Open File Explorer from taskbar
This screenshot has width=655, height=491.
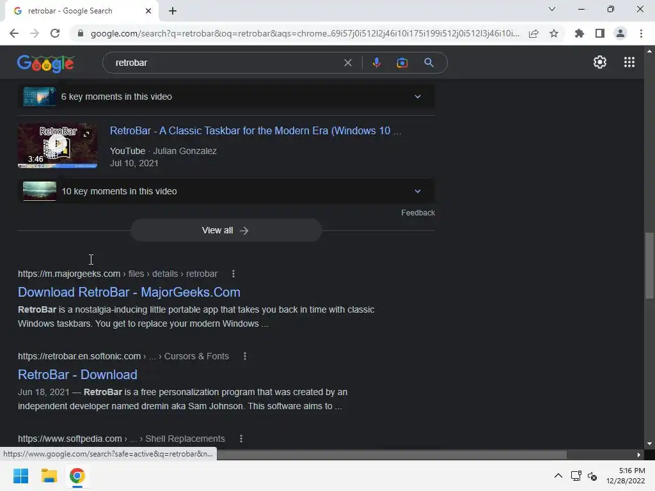click(x=49, y=476)
